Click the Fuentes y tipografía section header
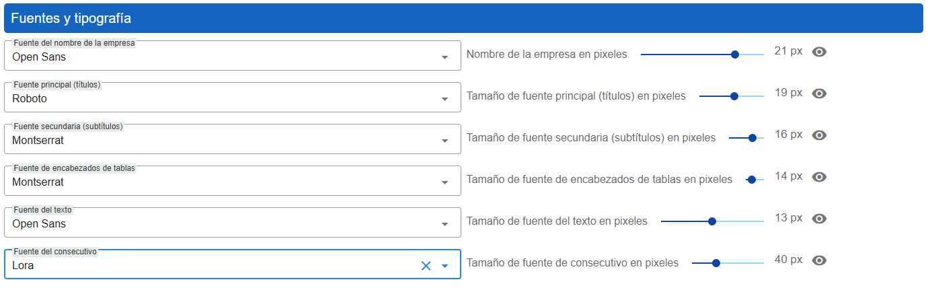Image resolution: width=930 pixels, height=288 pixels. (x=463, y=18)
